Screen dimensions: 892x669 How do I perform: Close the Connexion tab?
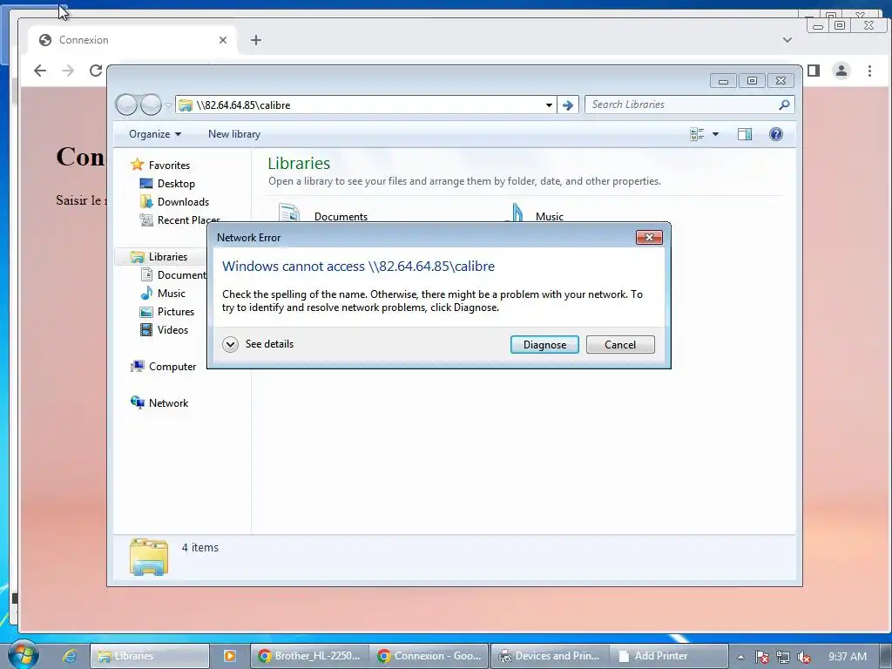coord(223,40)
